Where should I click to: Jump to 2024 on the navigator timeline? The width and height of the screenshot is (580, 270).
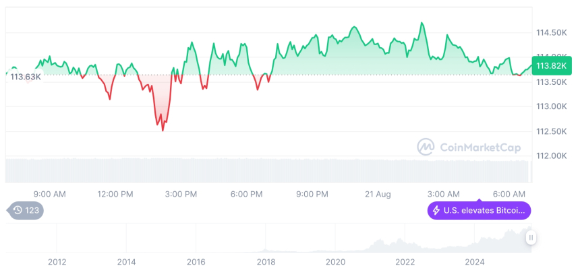click(475, 261)
